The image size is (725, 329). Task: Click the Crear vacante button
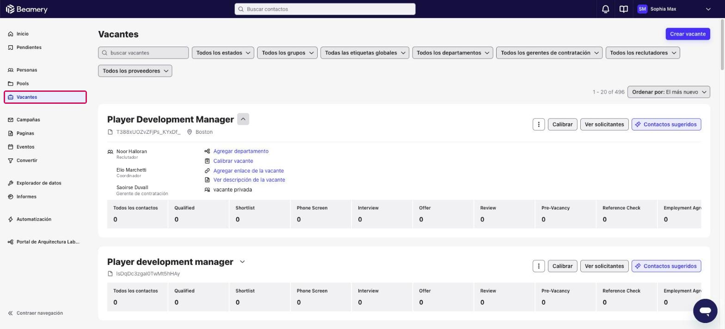688,34
